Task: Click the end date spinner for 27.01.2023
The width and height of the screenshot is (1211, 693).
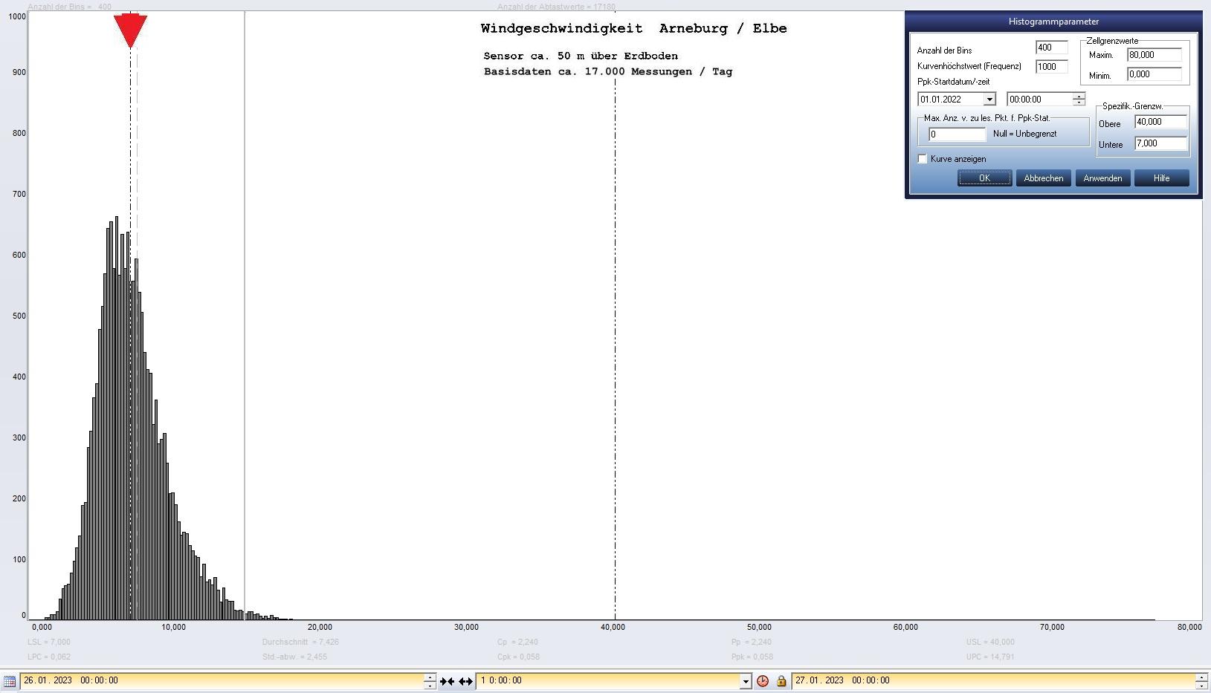Action: (1201, 681)
